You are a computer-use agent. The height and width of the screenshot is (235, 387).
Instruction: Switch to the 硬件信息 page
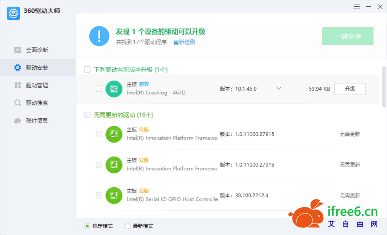coord(37,121)
